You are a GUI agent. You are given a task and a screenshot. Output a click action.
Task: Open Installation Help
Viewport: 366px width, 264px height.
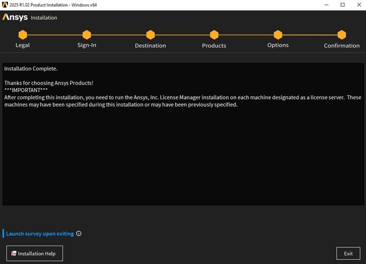pos(34,253)
